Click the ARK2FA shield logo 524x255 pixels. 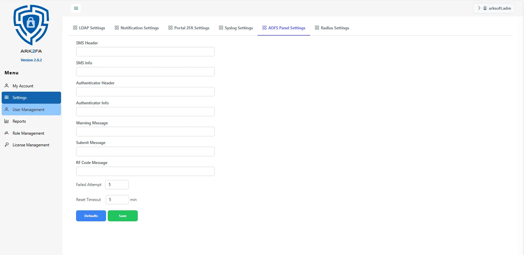point(31,25)
